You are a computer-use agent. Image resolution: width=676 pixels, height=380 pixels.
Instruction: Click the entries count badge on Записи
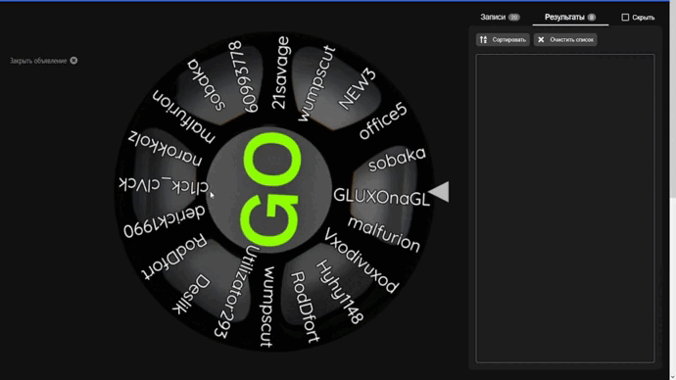tap(513, 18)
